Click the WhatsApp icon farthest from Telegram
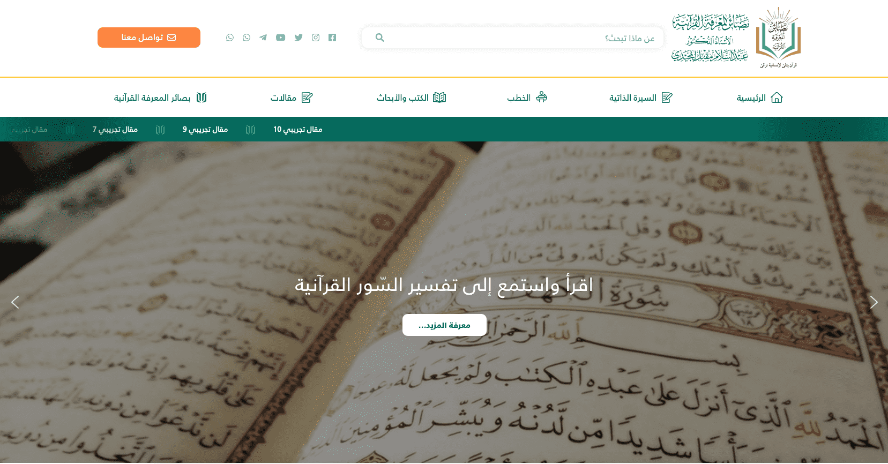Screen dimensions: 888x464 pyautogui.click(x=230, y=38)
